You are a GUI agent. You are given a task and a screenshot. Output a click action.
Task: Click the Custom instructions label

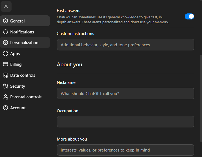click(75, 34)
